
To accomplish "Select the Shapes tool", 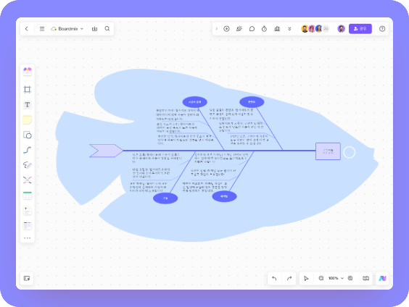I will click(x=27, y=135).
